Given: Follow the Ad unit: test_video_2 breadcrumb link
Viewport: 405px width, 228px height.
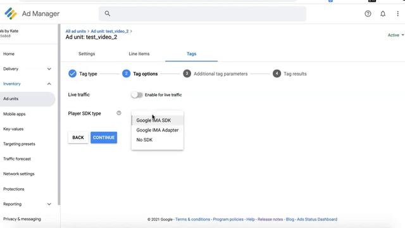Looking at the screenshot, I should point(109,31).
